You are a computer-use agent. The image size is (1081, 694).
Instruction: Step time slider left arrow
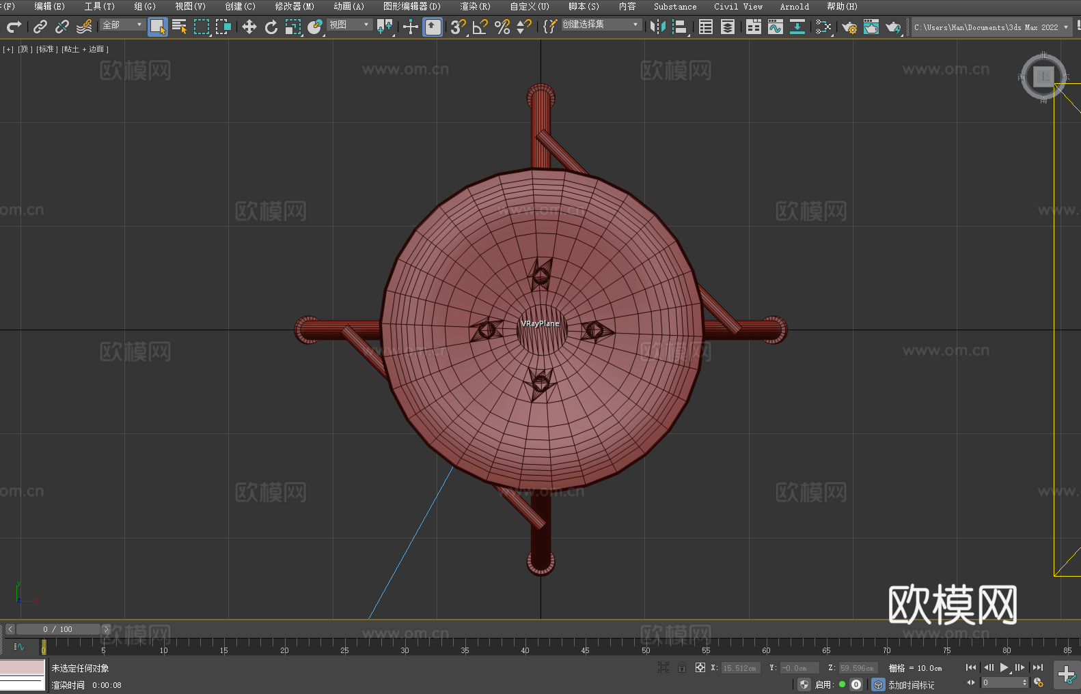tap(10, 629)
